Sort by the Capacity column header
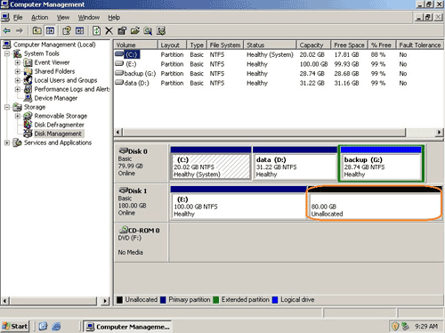 tap(314, 45)
